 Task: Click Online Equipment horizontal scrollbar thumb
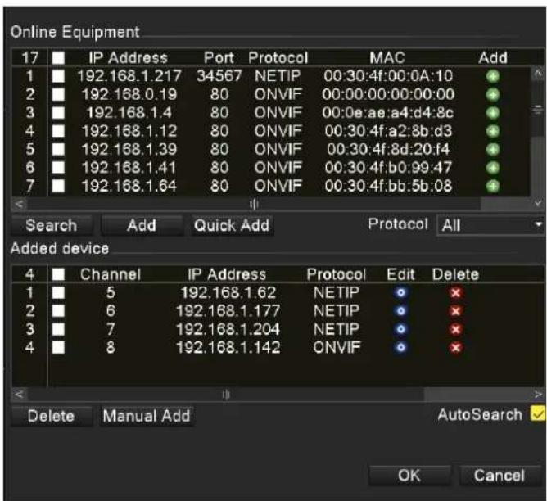[x=255, y=205]
